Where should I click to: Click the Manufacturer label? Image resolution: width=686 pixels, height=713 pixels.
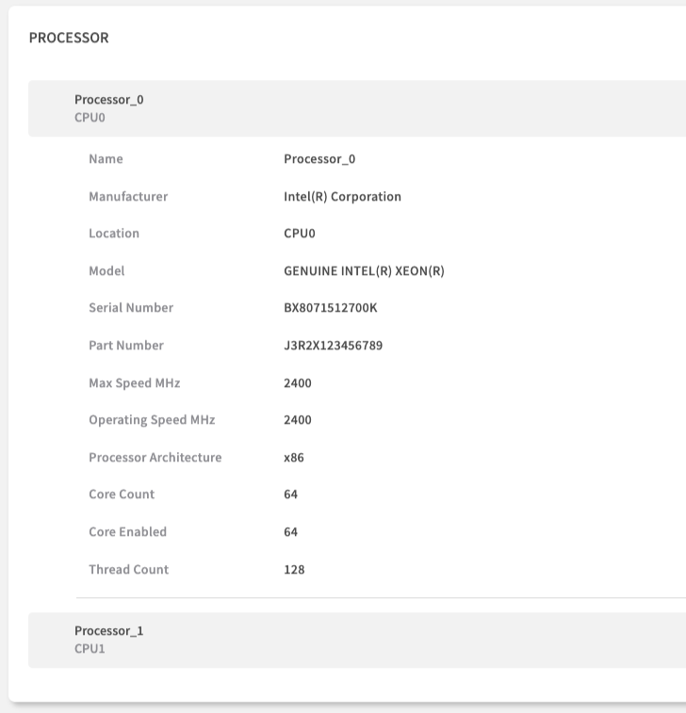pyautogui.click(x=128, y=197)
